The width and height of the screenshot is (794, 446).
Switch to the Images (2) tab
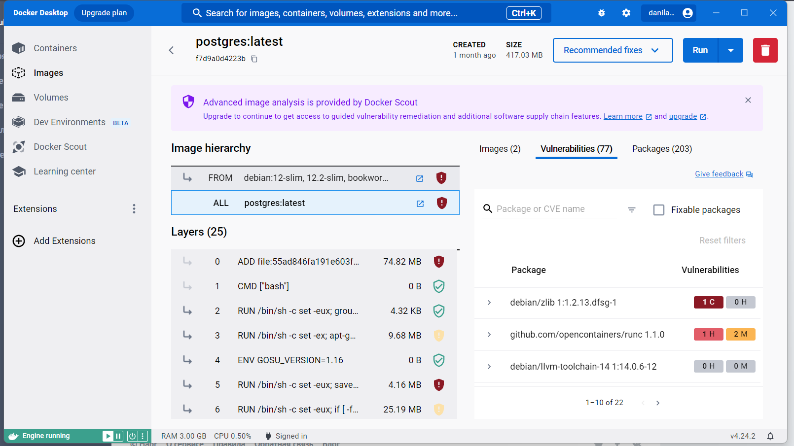click(x=500, y=149)
